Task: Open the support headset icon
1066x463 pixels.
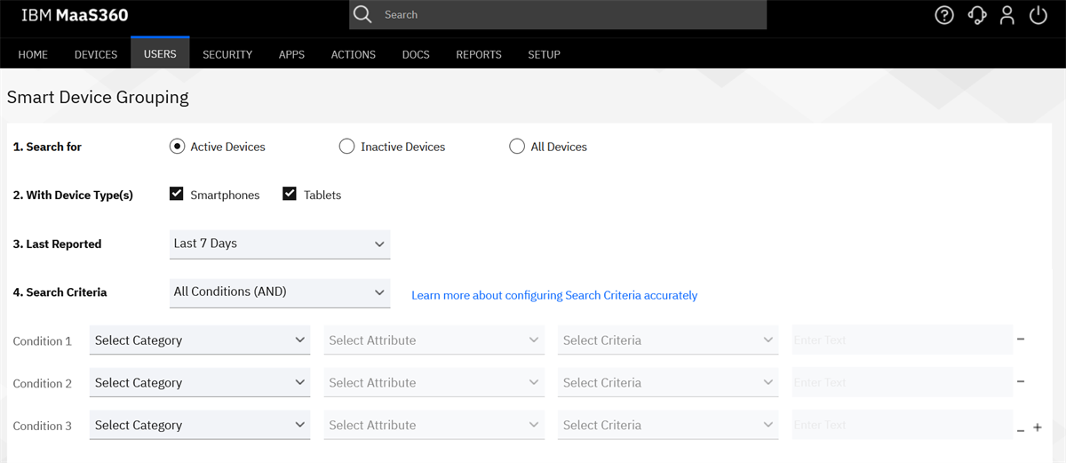Action: 976,15
